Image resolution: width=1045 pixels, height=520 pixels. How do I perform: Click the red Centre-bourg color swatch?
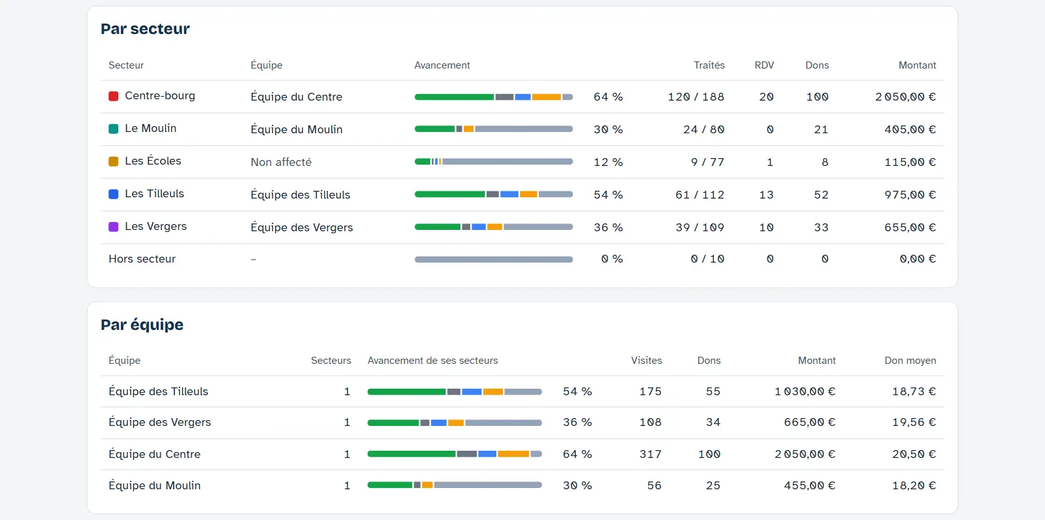coord(113,96)
